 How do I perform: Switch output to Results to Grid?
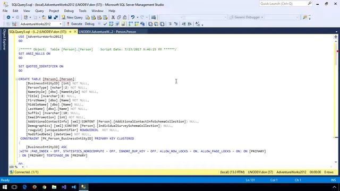click(x=156, y=24)
